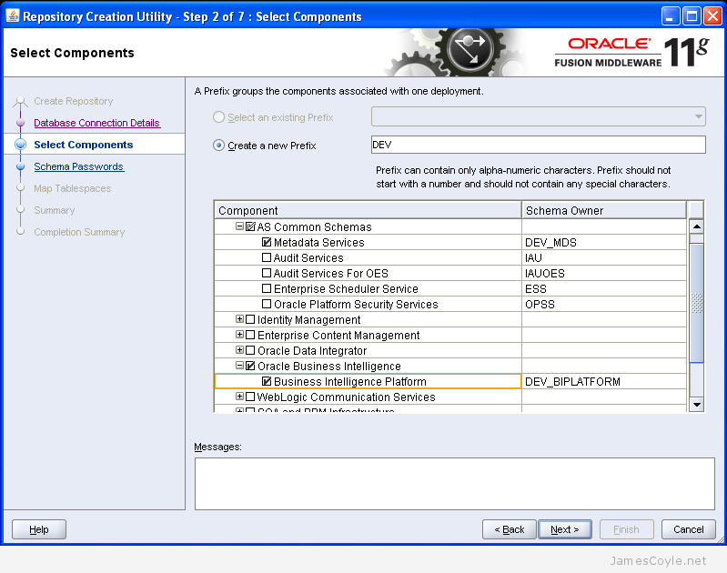This screenshot has height=573, width=727.
Task: Select the OPSS schema owner cell
Action: tap(604, 304)
